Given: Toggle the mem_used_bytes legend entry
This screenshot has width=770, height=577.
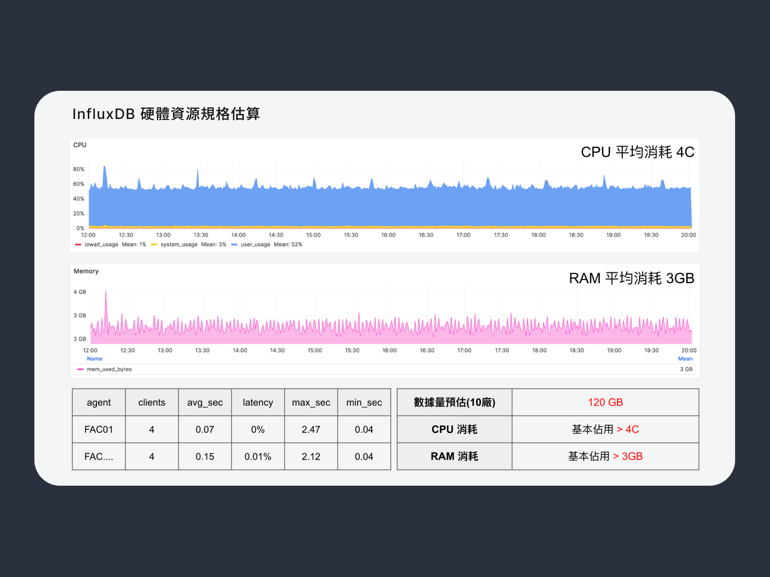Looking at the screenshot, I should point(109,369).
